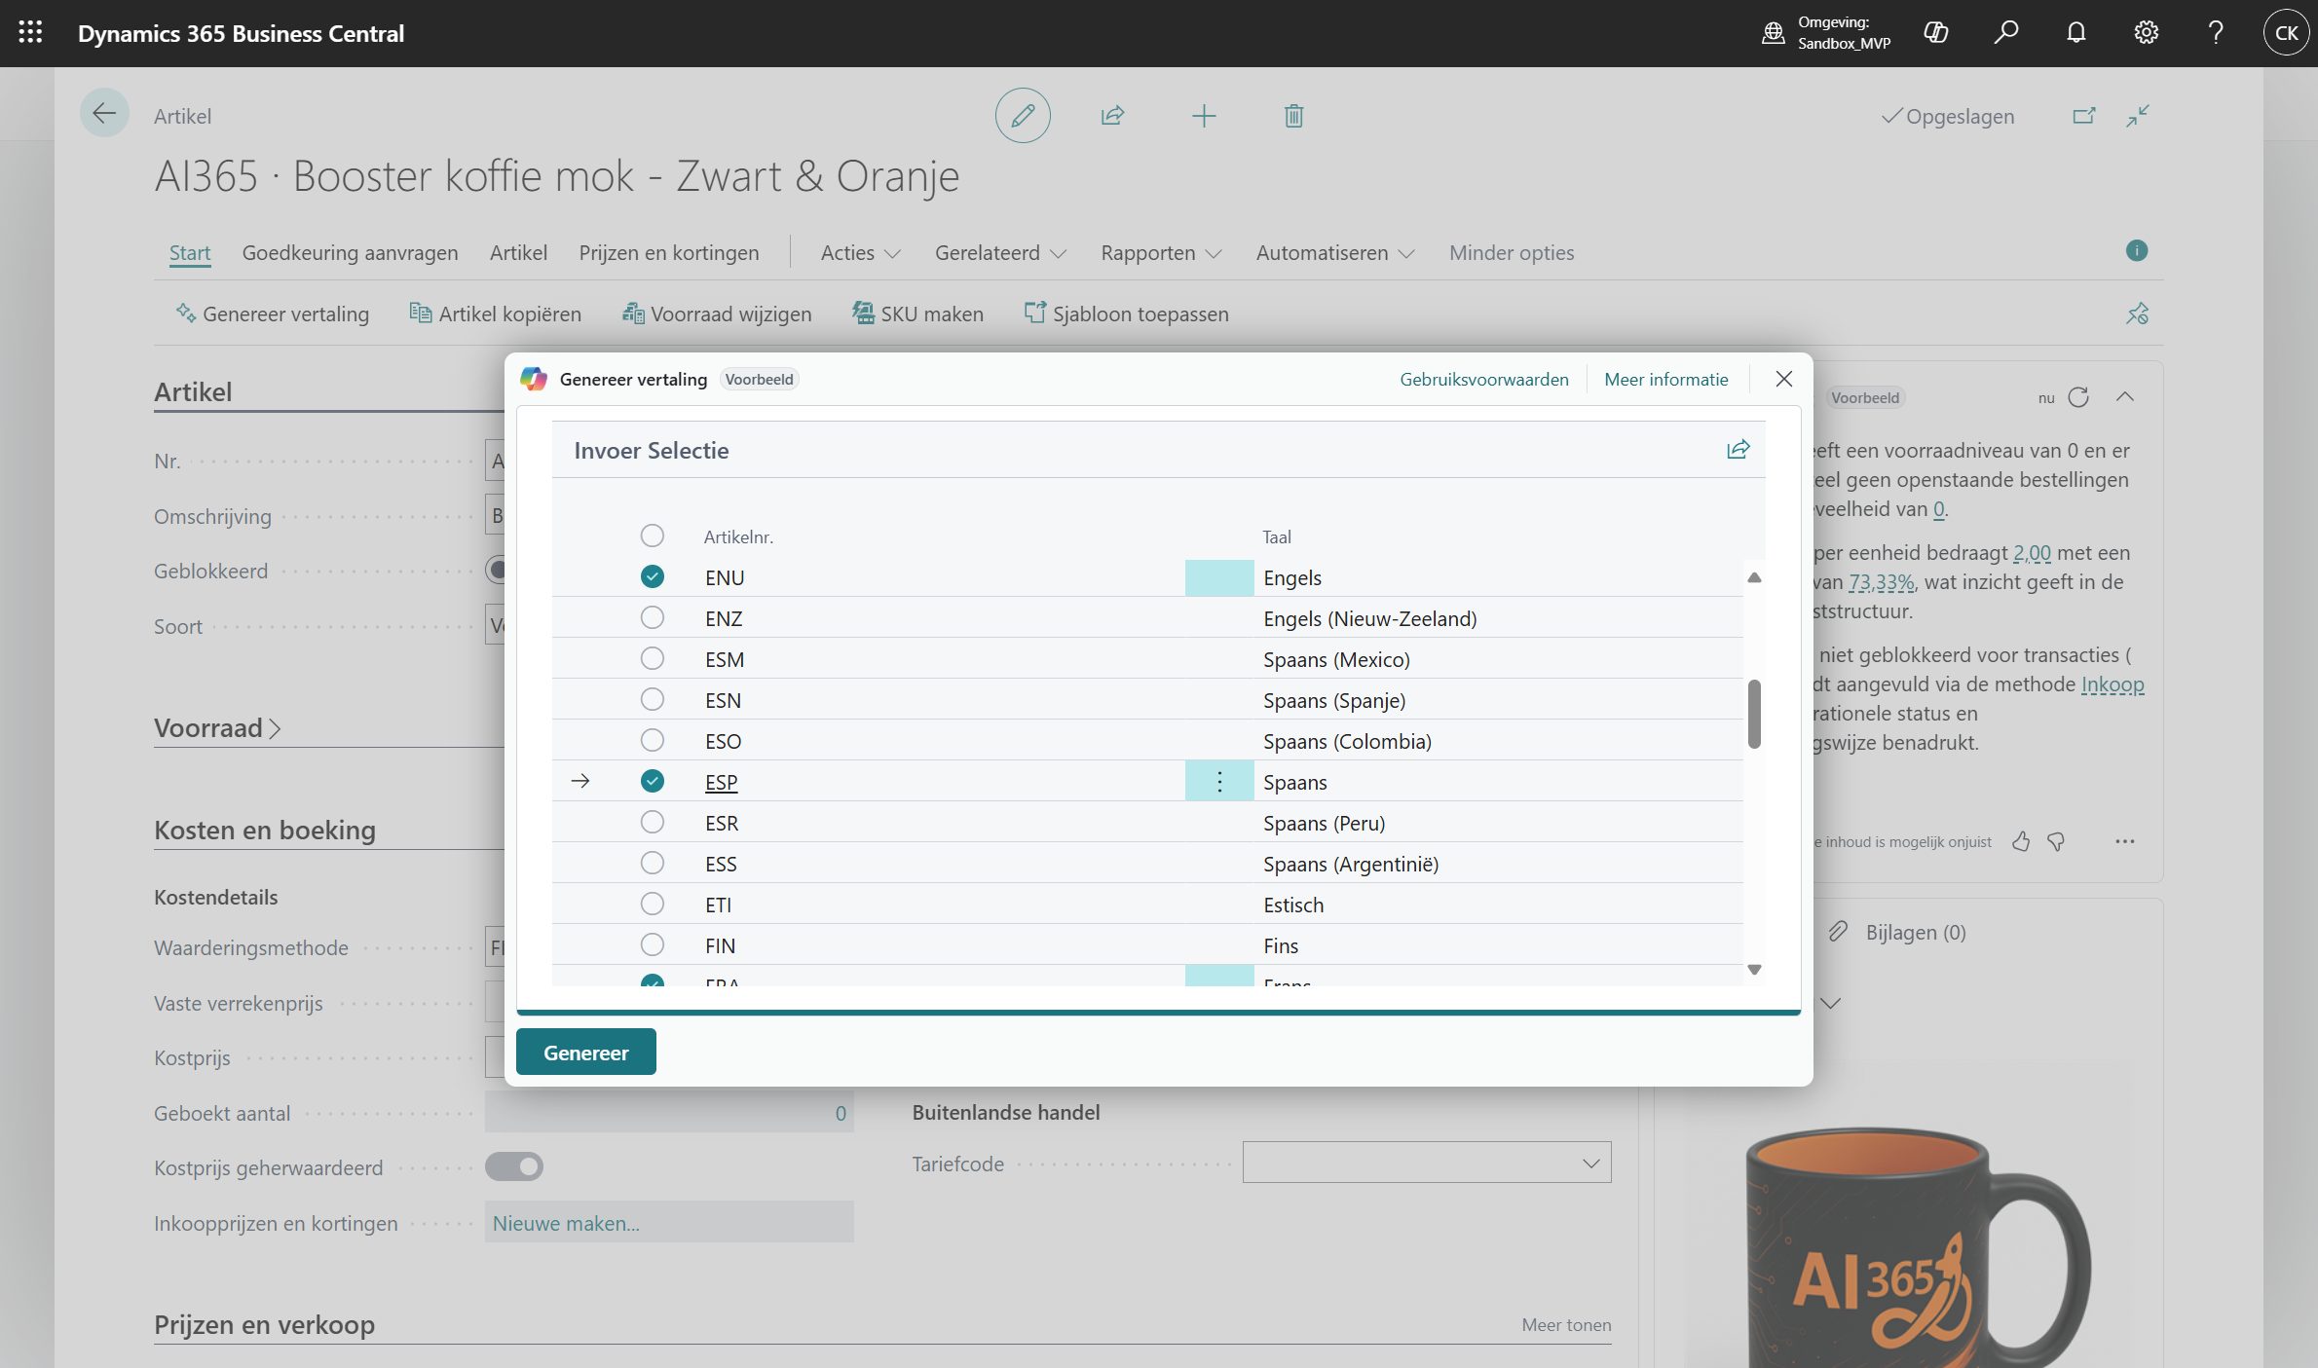Click the language list scrollbar thumb

[x=1754, y=714]
